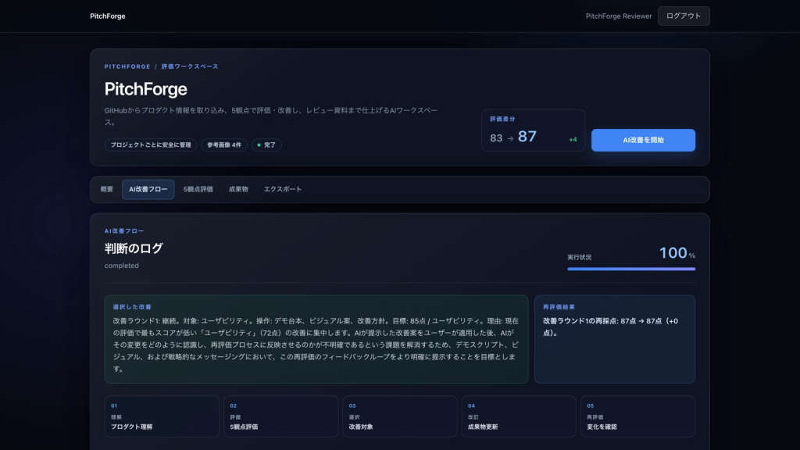Switch to the 概要 tab
The image size is (800, 450).
click(106, 189)
